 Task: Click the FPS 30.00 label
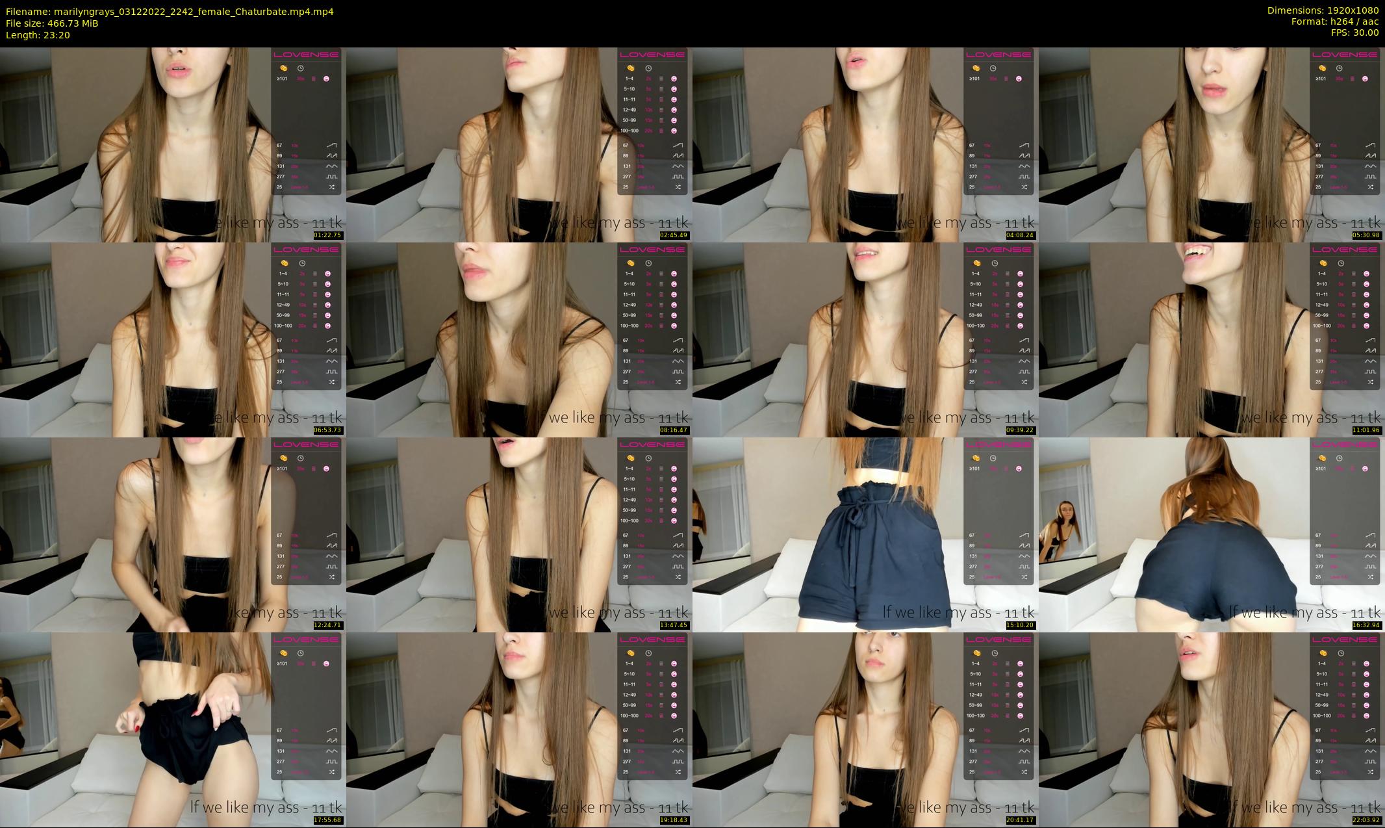pyautogui.click(x=1354, y=32)
